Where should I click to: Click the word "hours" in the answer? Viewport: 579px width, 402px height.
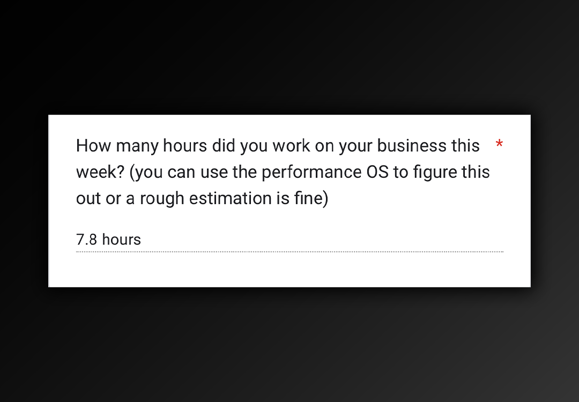pyautogui.click(x=122, y=240)
